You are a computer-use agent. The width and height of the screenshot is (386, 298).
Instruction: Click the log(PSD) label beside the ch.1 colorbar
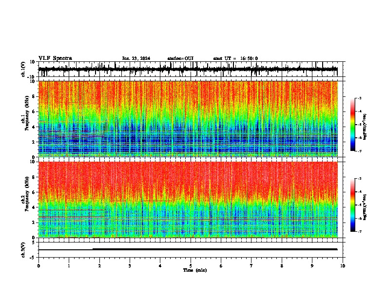(365, 127)
